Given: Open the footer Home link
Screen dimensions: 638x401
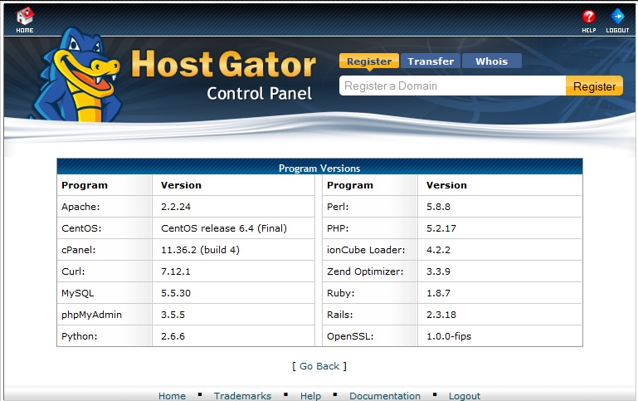Looking at the screenshot, I should 172,396.
